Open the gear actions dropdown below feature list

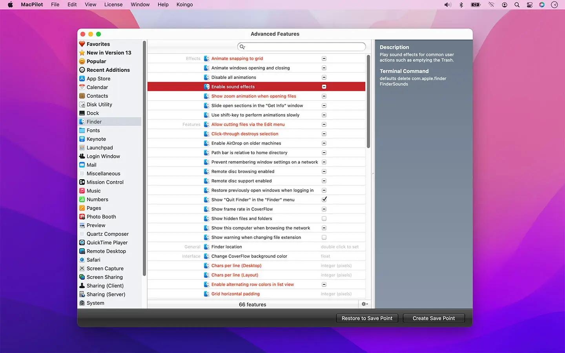pyautogui.click(x=365, y=304)
